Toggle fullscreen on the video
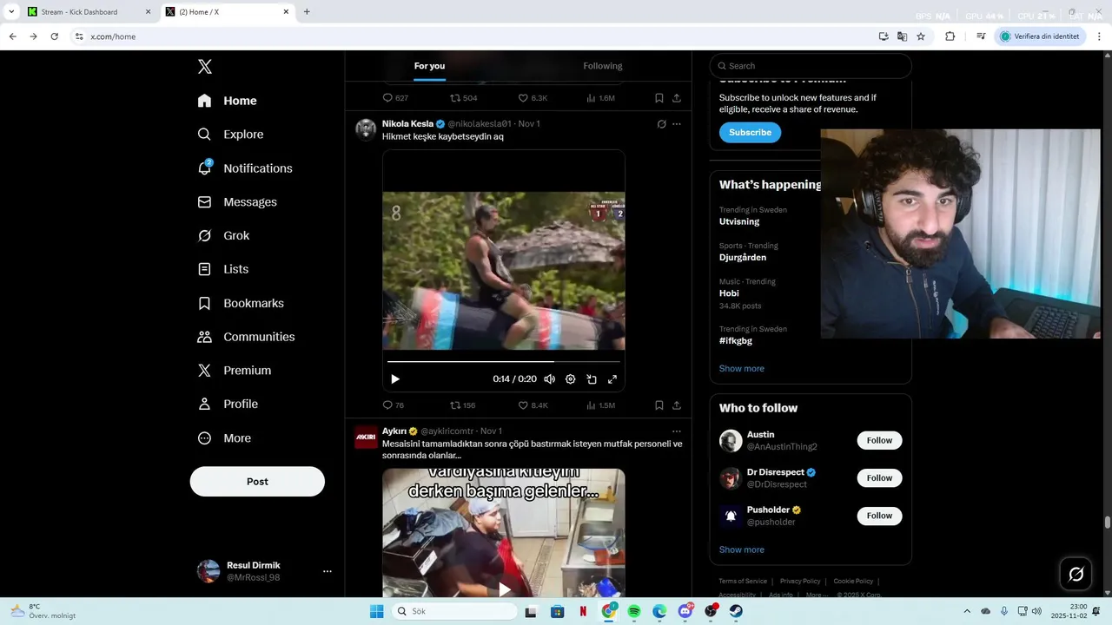This screenshot has width=1112, height=625. point(612,379)
